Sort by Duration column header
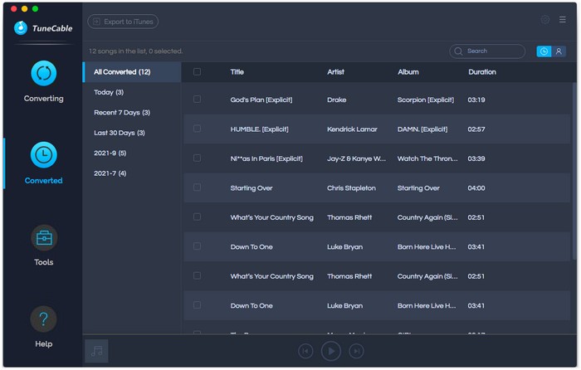Screen dimensions: 581x370 tap(481, 72)
